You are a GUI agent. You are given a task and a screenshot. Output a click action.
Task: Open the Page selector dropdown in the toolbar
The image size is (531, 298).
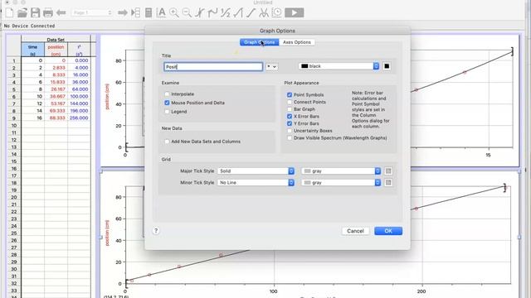92,13
